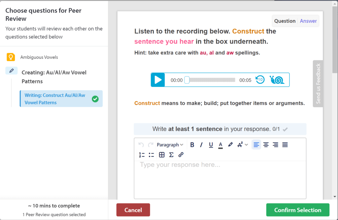
Task: Rewind audio 10 seconds
Action: tap(260, 80)
